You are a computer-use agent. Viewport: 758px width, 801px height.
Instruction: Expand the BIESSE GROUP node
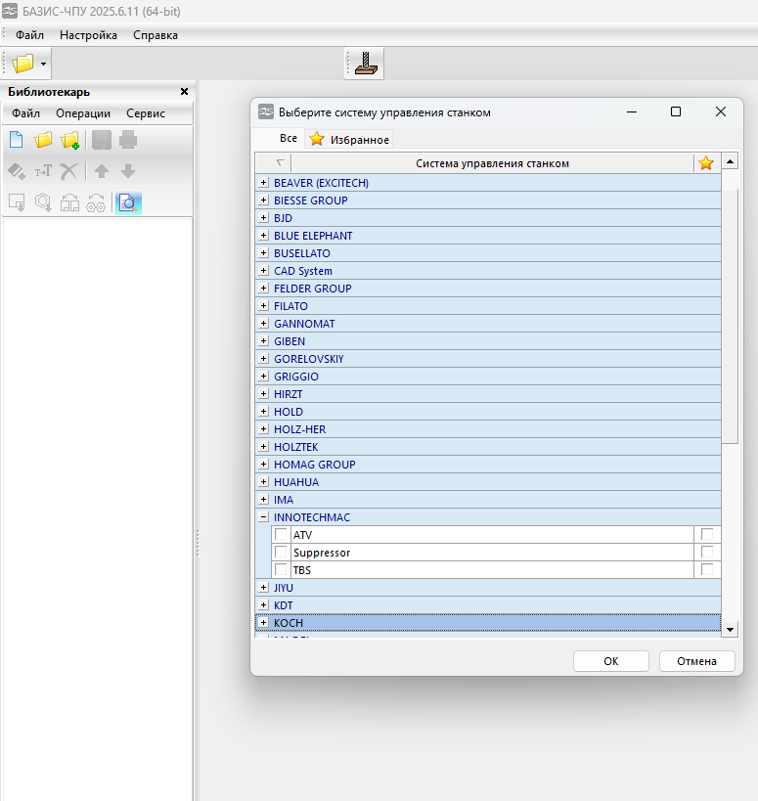point(263,200)
